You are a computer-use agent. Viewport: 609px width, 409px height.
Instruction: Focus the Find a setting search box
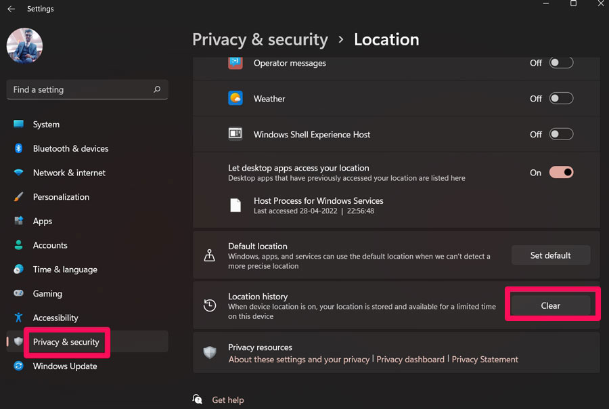87,89
